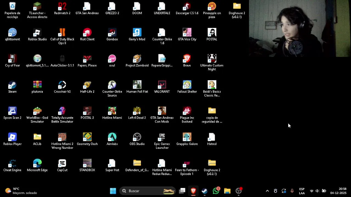
Task: Open Pineapple on pizza game icon
Action: point(212,10)
